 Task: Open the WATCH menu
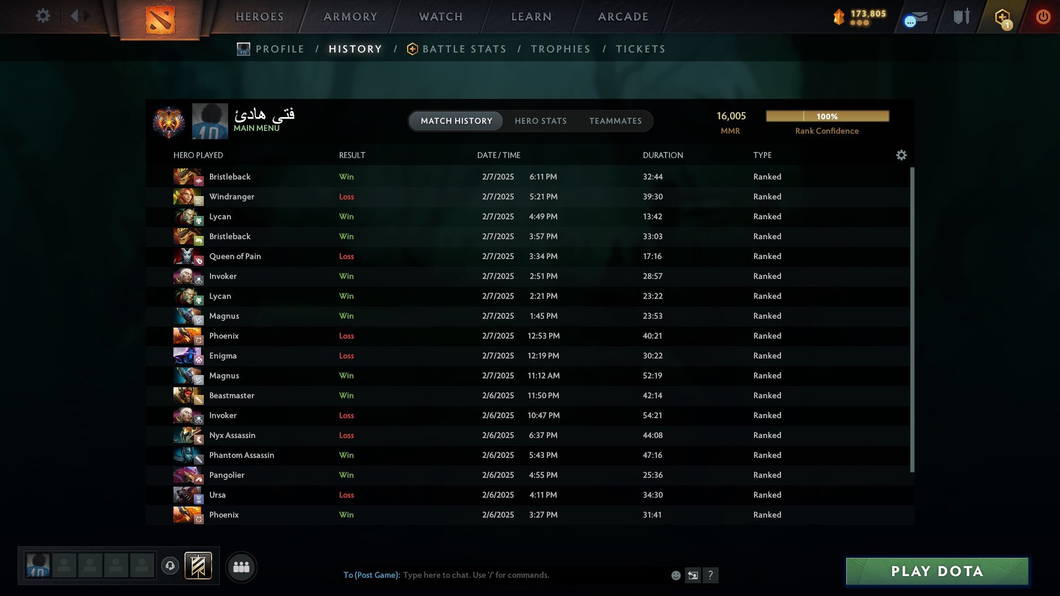[x=441, y=17]
